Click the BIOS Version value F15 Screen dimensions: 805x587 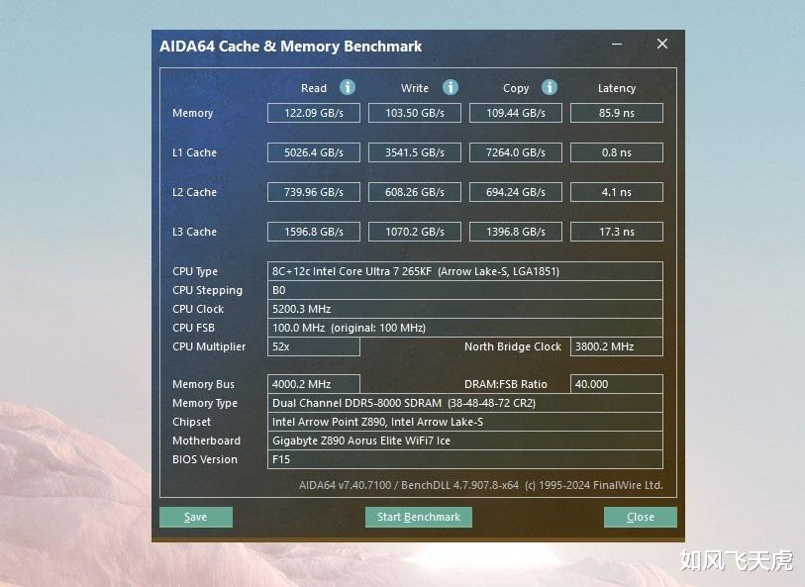click(465, 459)
